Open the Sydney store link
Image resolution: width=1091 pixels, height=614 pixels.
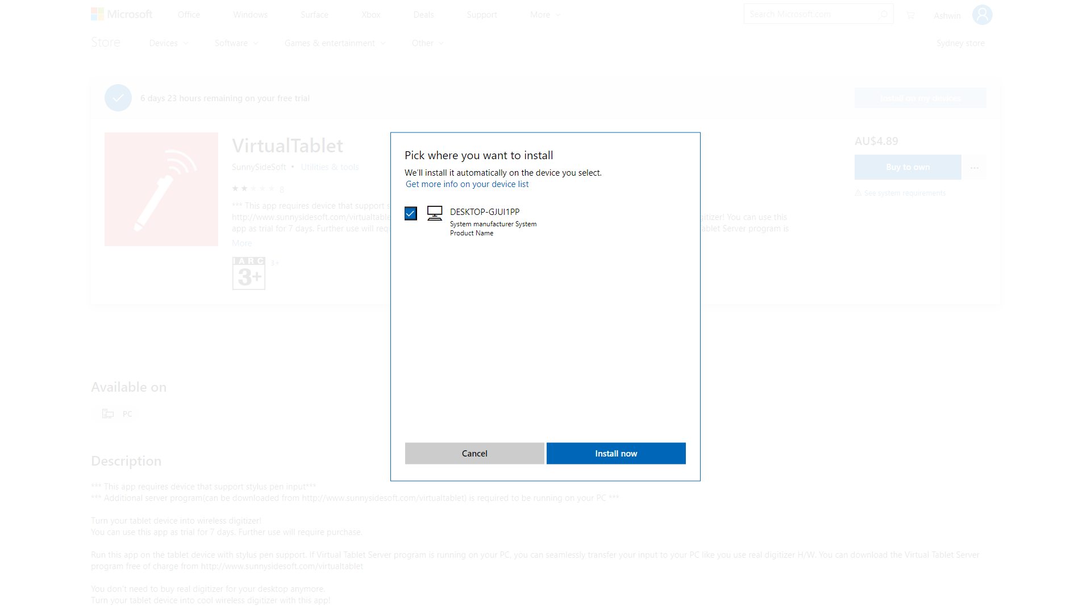coord(960,43)
